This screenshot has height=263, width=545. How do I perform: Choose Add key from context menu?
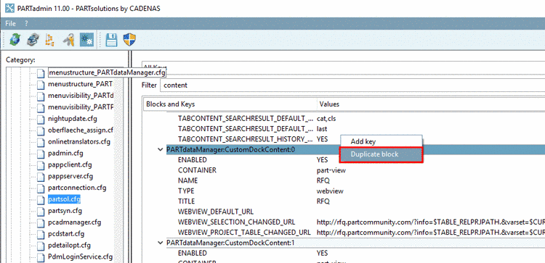click(381, 141)
